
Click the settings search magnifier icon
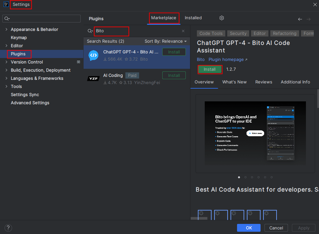7,19
